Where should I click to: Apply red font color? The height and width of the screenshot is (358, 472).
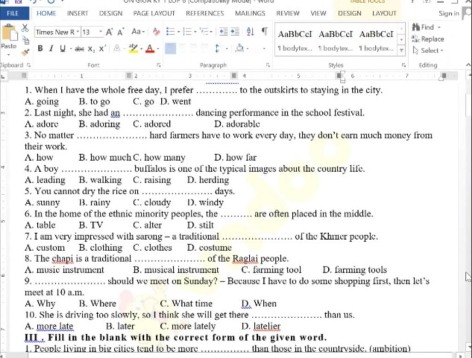point(150,48)
